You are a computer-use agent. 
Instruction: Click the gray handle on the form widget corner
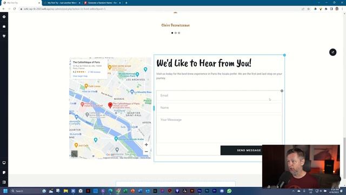click(x=282, y=91)
